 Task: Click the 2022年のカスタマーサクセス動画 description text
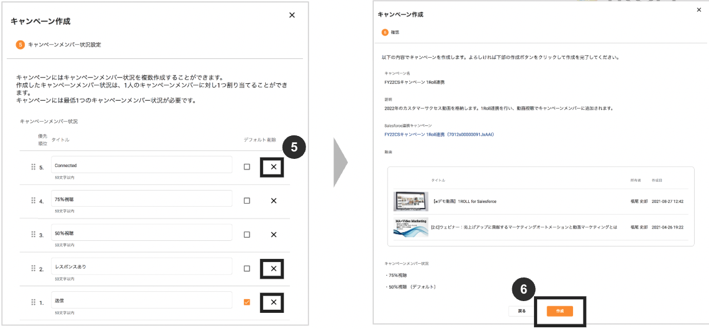pyautogui.click(x=499, y=109)
